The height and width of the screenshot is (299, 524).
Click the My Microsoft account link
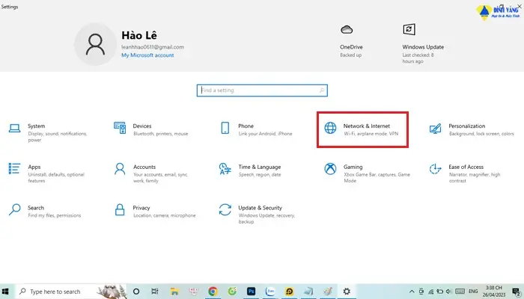(x=147, y=55)
